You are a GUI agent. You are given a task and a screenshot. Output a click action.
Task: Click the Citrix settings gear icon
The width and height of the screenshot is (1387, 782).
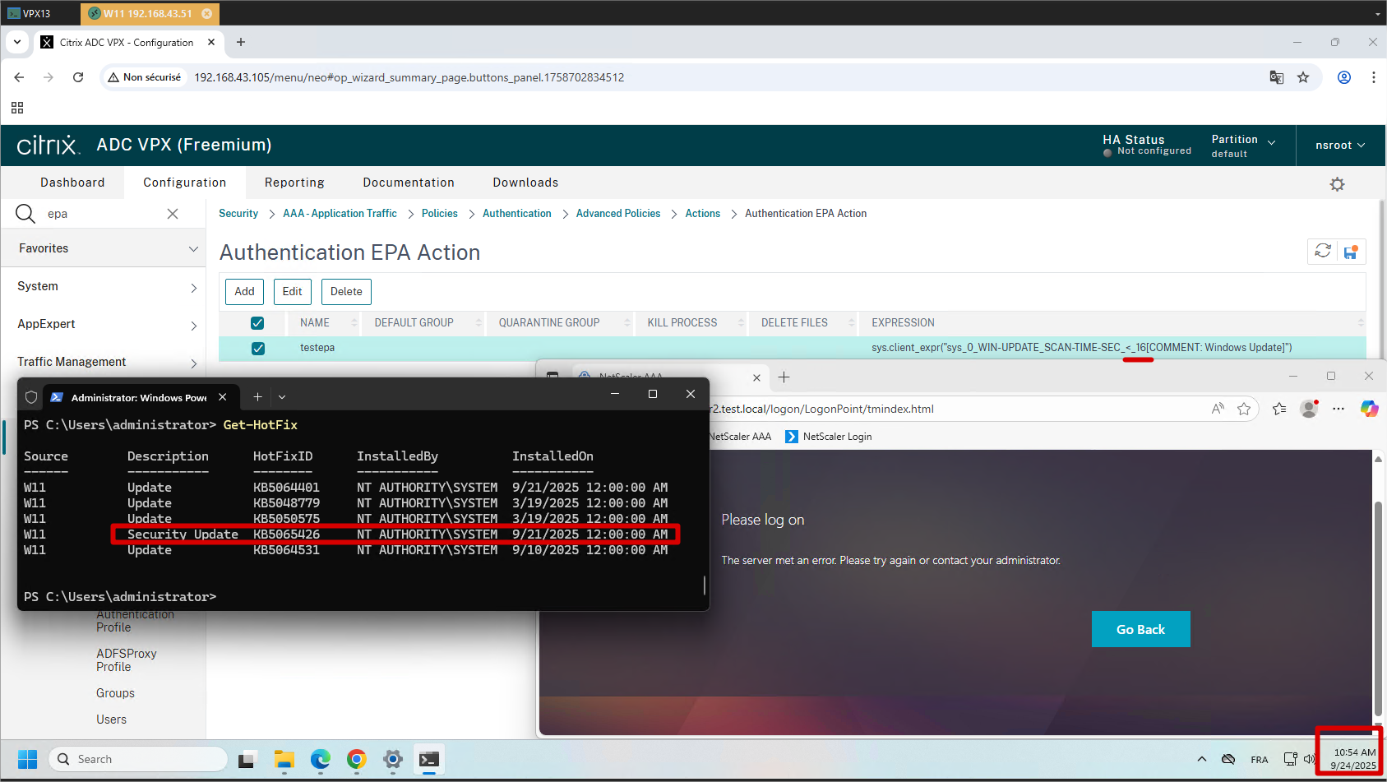tap(1337, 184)
